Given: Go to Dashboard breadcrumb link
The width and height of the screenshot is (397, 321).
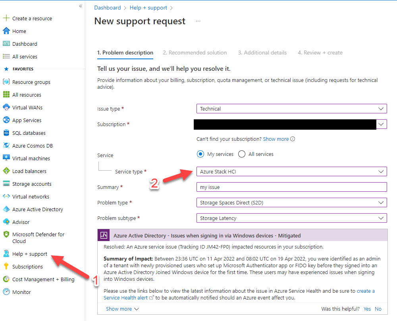Looking at the screenshot, I should [x=107, y=8].
